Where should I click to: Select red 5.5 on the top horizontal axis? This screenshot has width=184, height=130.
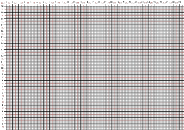(x=34, y=3)
